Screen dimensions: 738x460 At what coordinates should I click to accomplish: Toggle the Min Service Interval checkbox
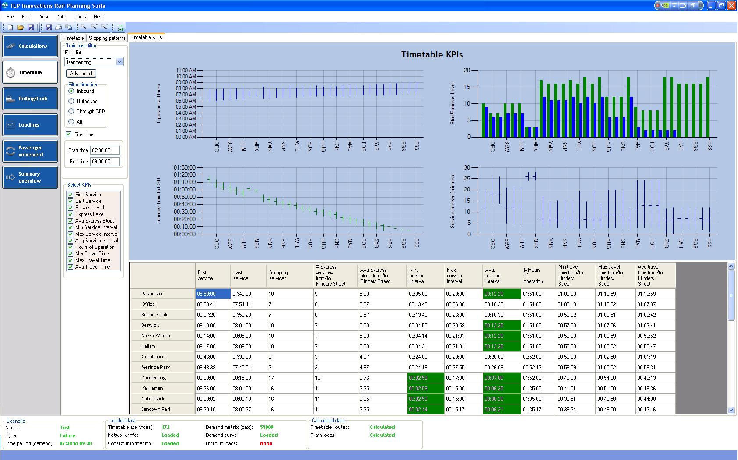tap(70, 227)
